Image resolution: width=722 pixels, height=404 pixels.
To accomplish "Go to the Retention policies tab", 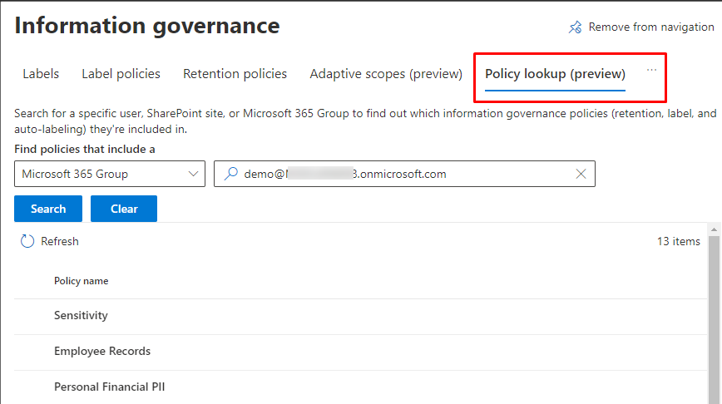I will [235, 74].
